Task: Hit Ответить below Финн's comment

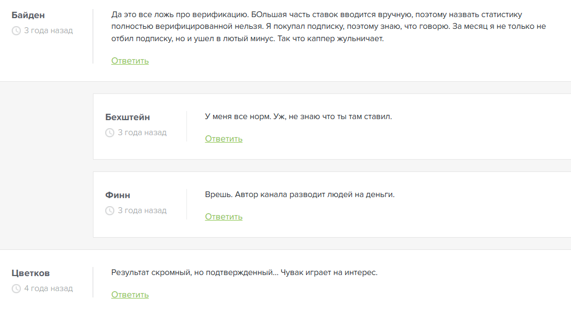Action: (x=224, y=217)
